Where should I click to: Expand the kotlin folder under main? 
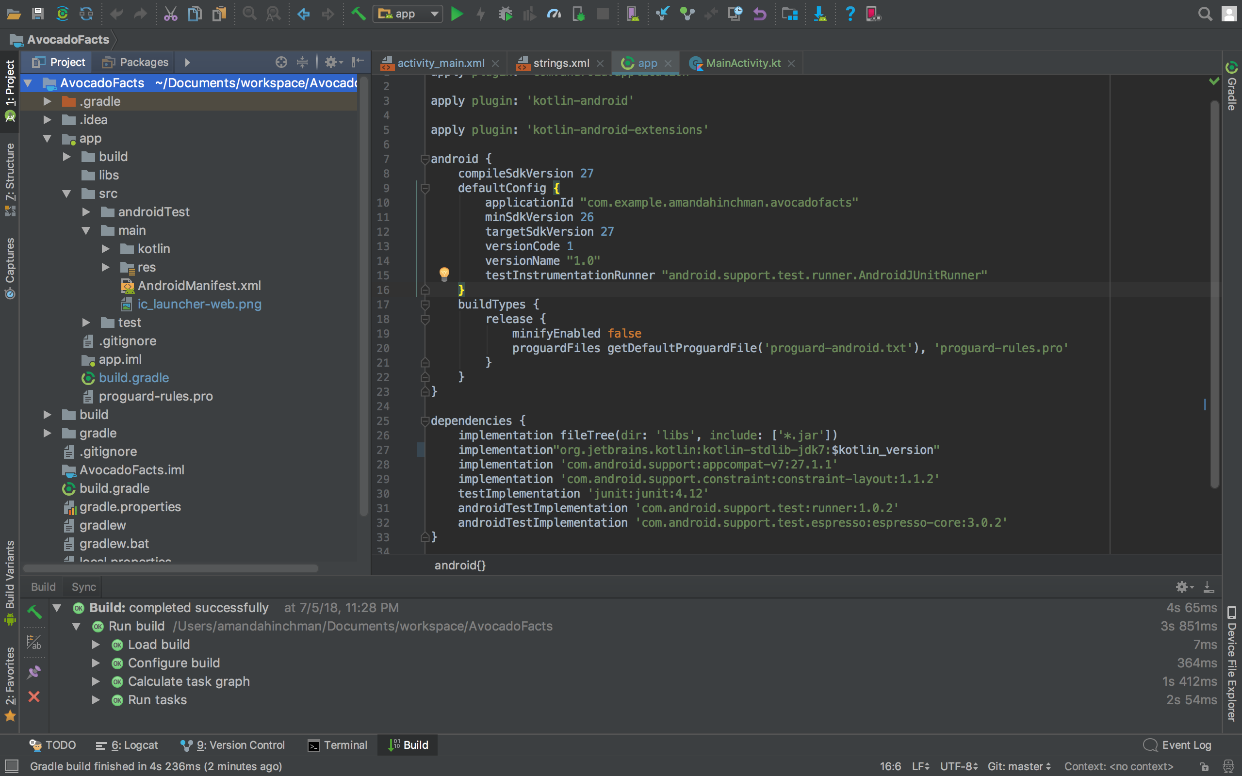coord(106,249)
